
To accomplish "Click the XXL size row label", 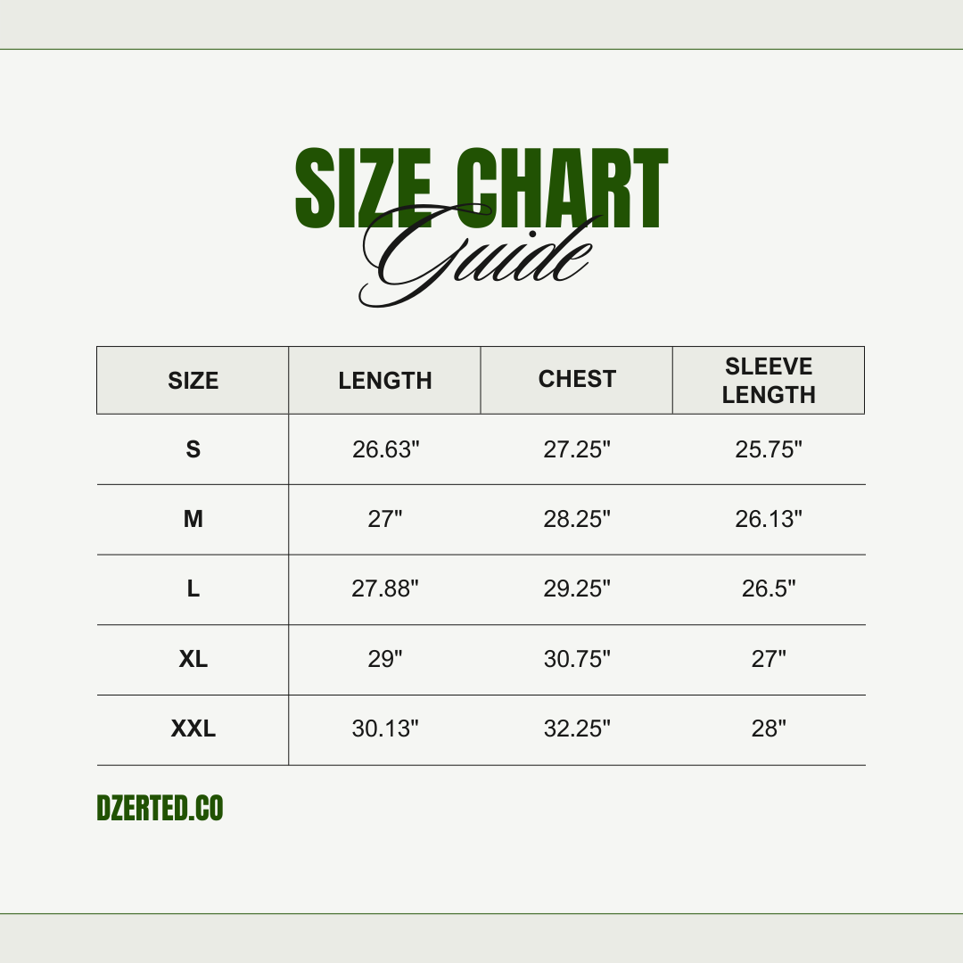I will click(x=193, y=728).
